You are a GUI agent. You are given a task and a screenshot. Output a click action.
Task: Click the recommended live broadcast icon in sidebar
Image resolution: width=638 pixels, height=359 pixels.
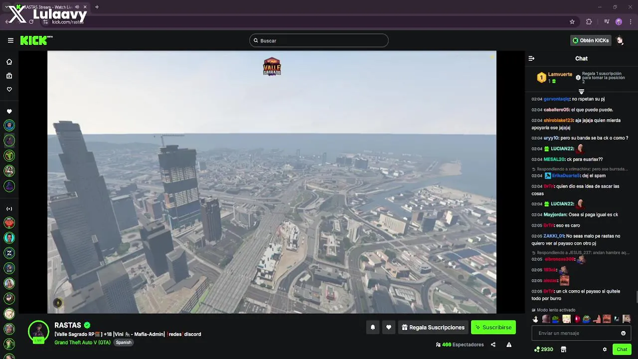(9, 209)
